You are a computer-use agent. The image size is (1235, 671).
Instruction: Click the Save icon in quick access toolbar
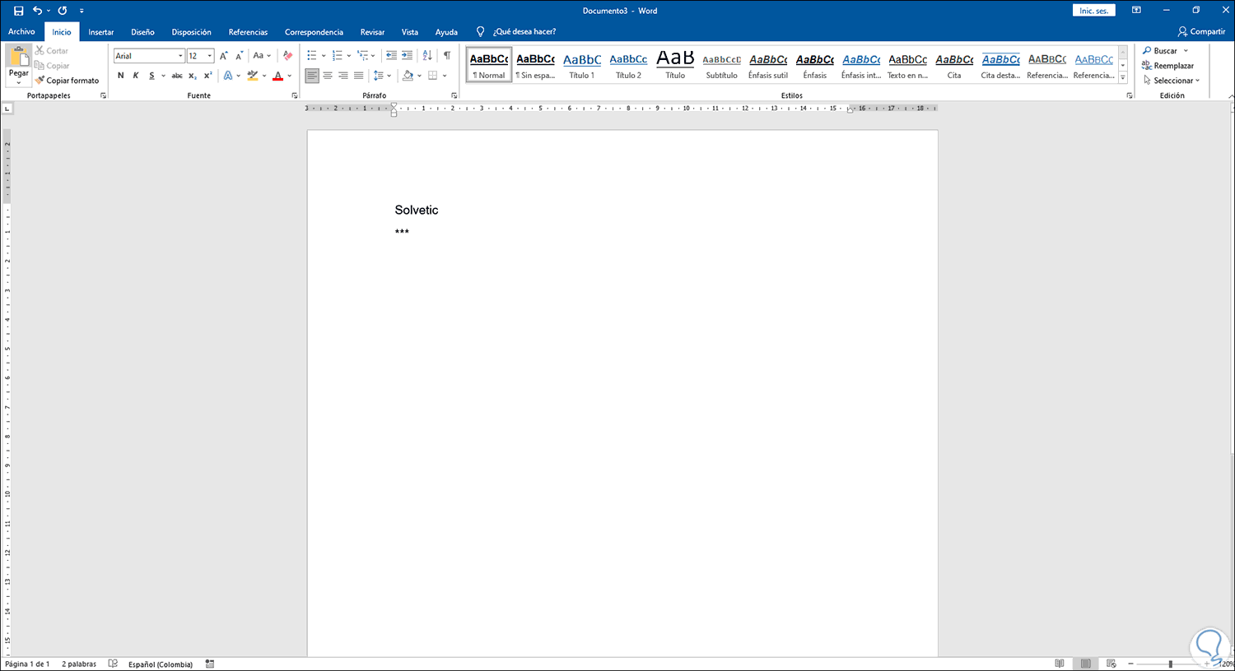coord(18,11)
